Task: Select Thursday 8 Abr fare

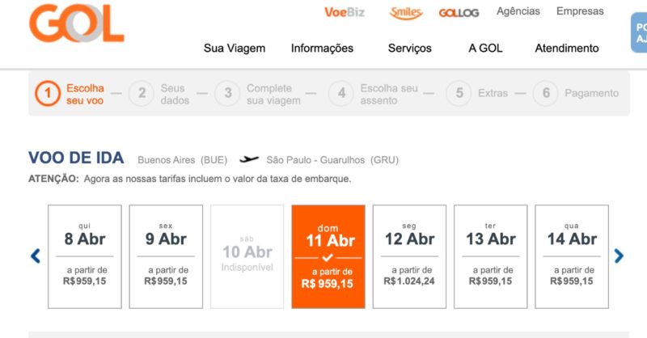Action: pyautogui.click(x=85, y=256)
